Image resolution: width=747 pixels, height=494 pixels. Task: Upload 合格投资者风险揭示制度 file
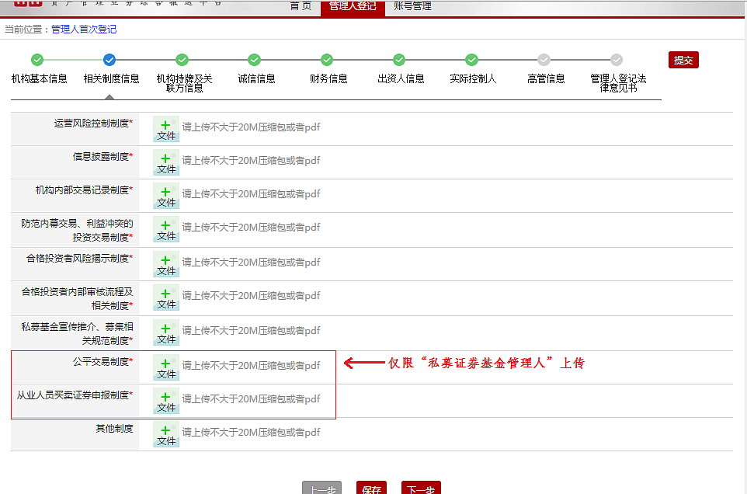pyautogui.click(x=166, y=264)
